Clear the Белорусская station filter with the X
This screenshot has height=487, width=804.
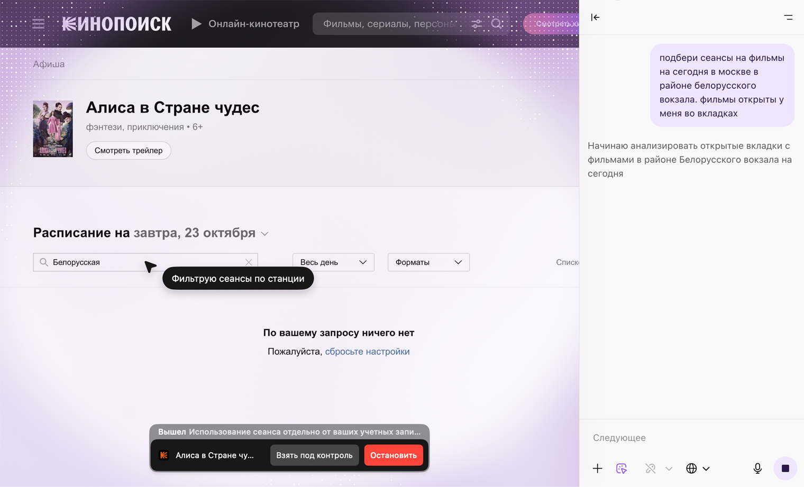coord(249,262)
